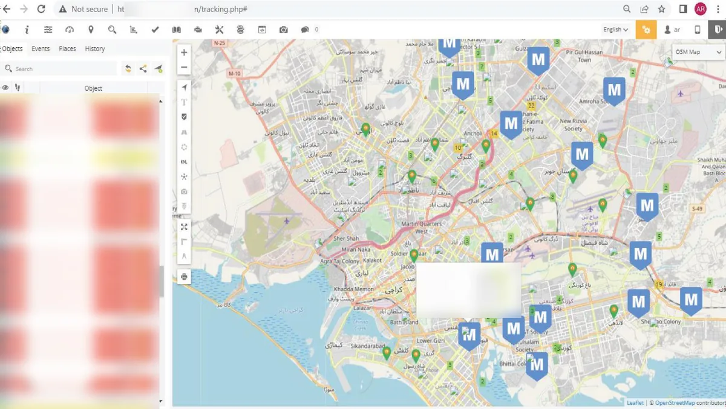Click the caret icon below ruler

click(185, 256)
